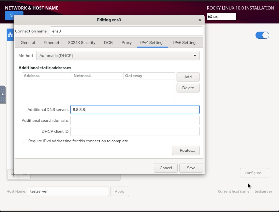Click the DHCP client ID field
The height and width of the screenshot is (212, 279).
[135, 131]
